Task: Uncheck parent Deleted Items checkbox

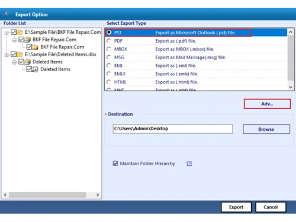Action: [21, 62]
